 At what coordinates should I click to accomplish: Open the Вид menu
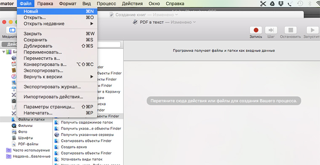[87, 3]
